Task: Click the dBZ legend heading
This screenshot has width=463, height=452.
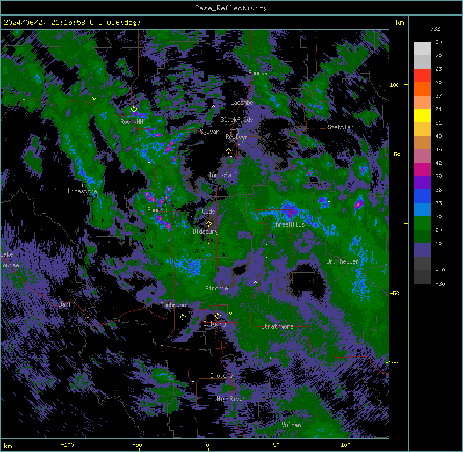Action: click(x=435, y=28)
